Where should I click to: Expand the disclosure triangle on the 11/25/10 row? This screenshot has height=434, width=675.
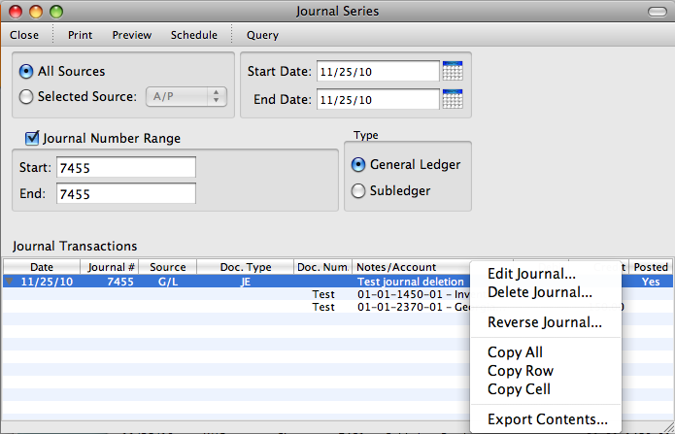point(11,282)
